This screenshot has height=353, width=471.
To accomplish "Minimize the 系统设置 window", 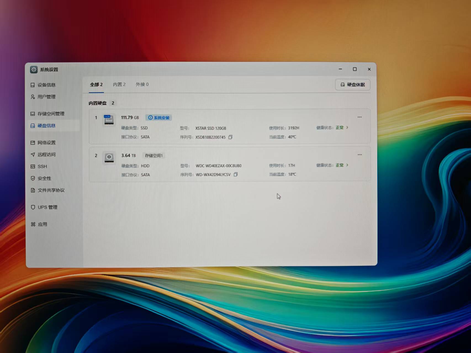I will pyautogui.click(x=340, y=69).
